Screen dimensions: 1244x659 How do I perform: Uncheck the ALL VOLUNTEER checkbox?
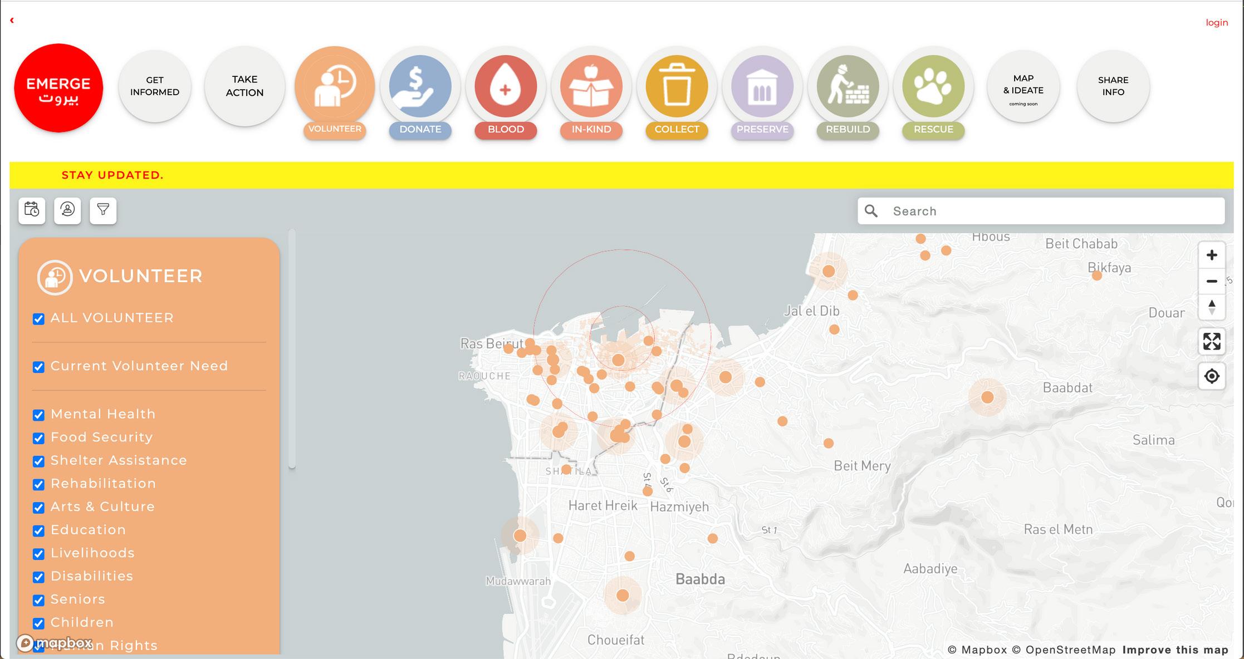click(x=38, y=319)
